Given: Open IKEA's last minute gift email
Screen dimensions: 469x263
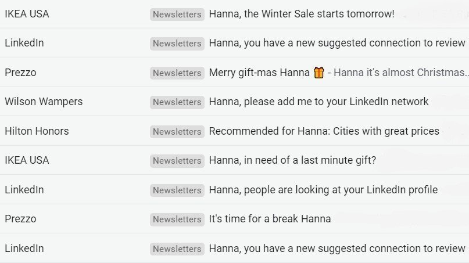Looking at the screenshot, I should coord(292,160).
